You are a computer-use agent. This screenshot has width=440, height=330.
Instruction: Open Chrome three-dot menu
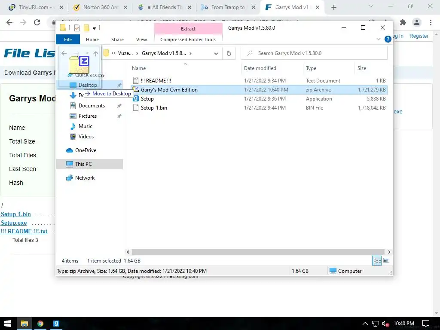[x=431, y=22]
